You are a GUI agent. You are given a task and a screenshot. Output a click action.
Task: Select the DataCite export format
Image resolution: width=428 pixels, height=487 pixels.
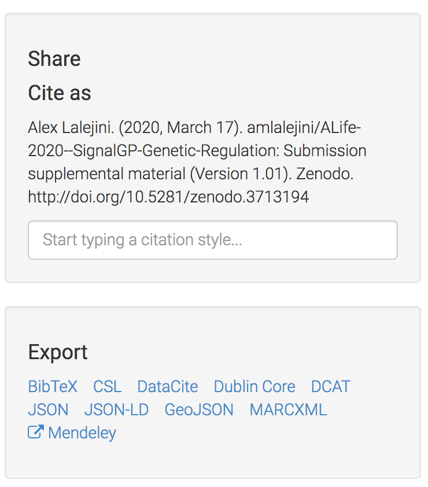click(168, 386)
